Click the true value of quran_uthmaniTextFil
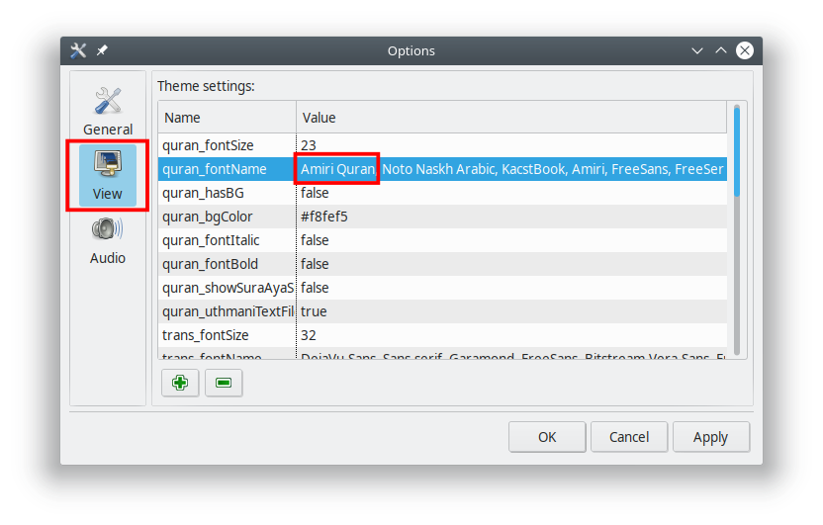 coord(314,311)
